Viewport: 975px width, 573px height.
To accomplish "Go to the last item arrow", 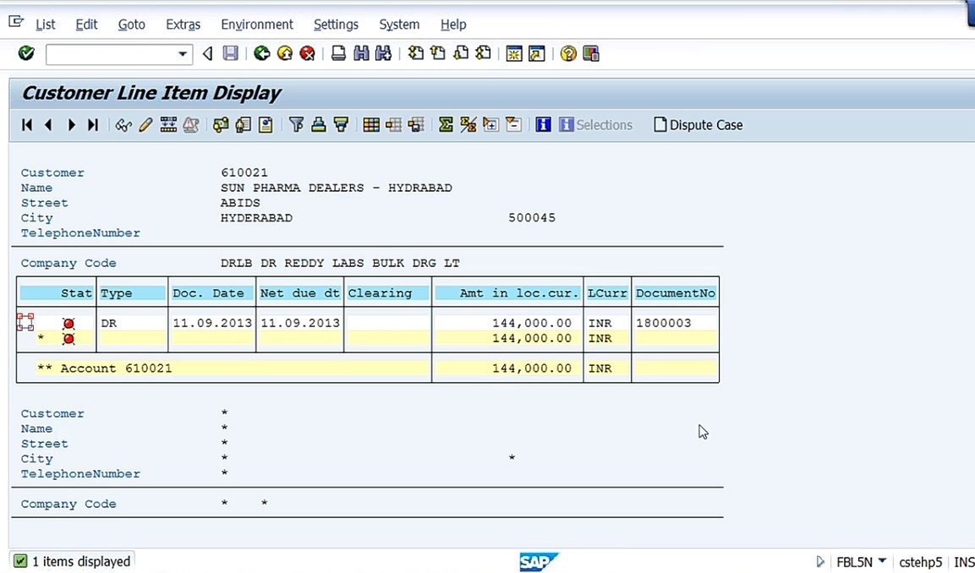I will click(93, 125).
